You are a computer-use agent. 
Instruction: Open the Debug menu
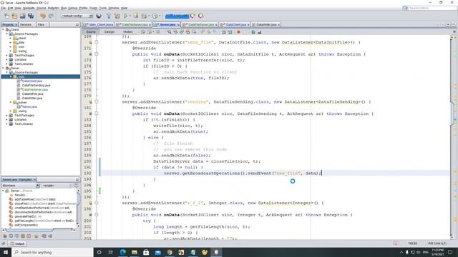click(x=73, y=8)
